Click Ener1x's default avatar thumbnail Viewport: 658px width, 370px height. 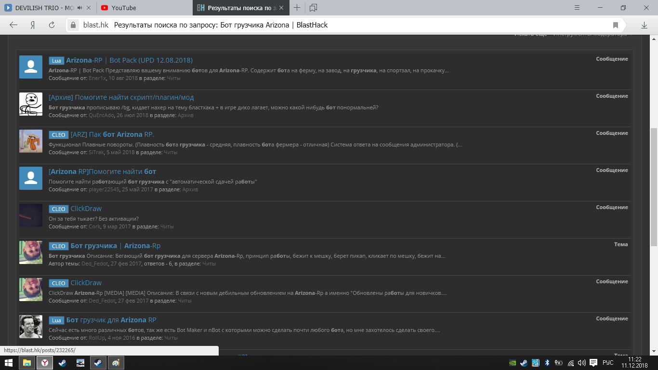pyautogui.click(x=31, y=66)
